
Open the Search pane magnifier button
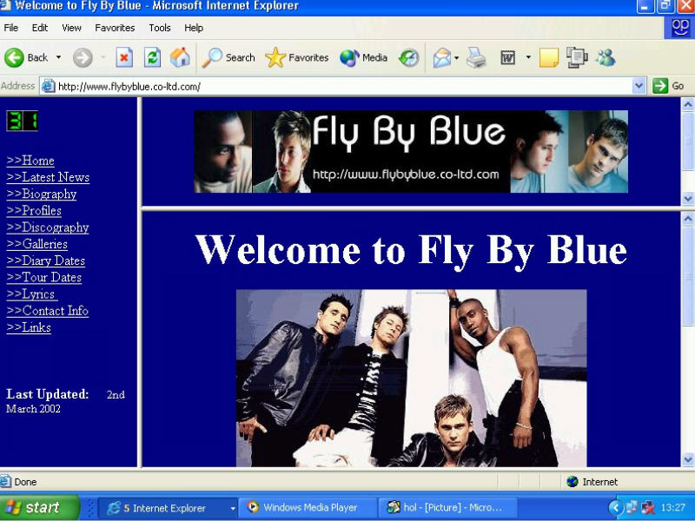228,57
